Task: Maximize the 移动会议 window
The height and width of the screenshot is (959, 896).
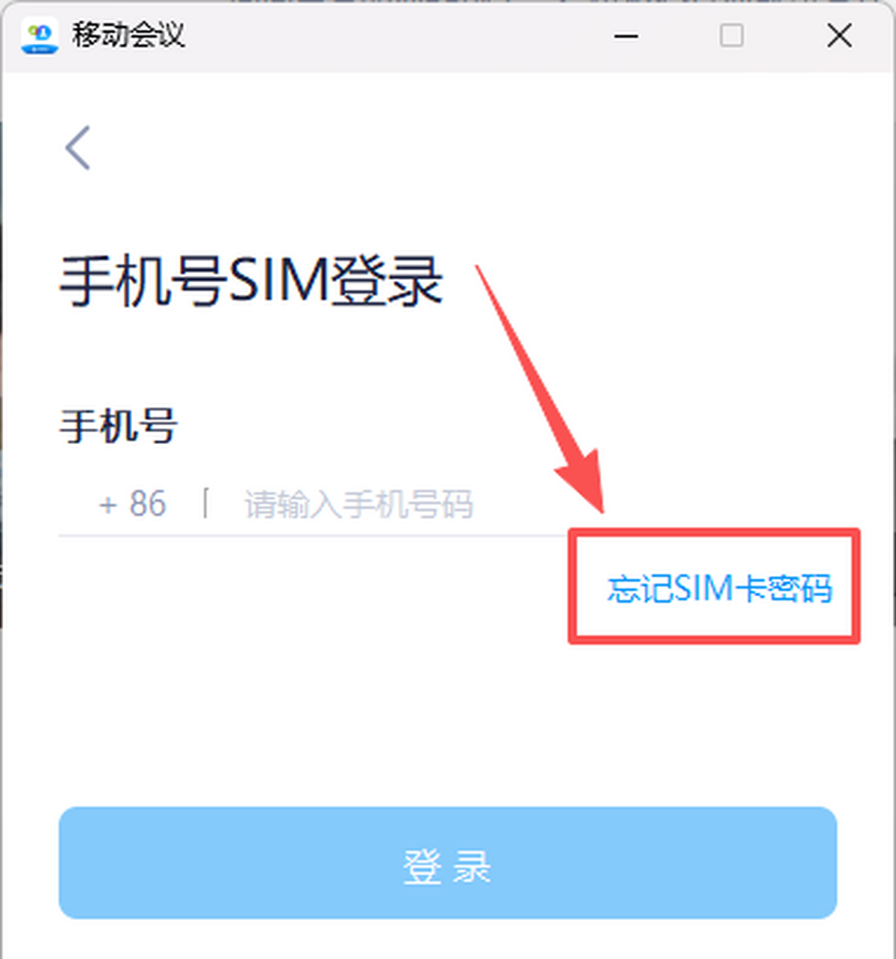Action: point(731,35)
